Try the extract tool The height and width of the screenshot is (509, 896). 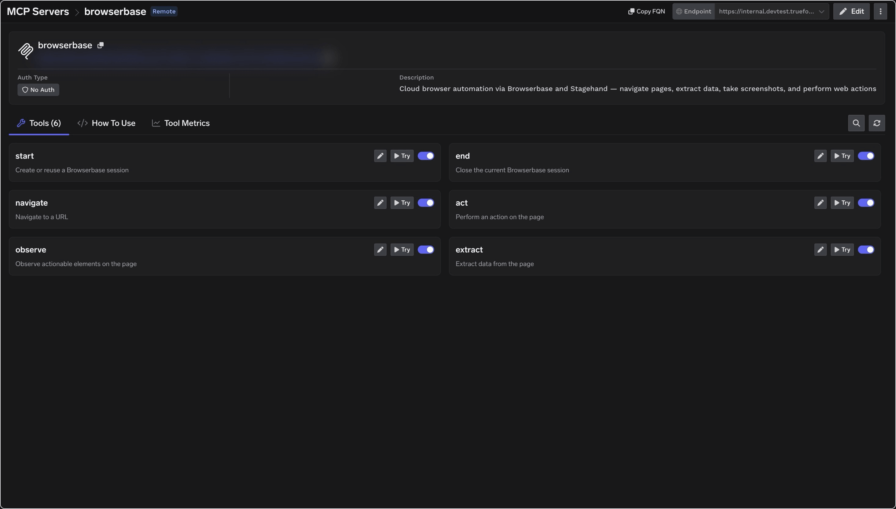coord(842,250)
